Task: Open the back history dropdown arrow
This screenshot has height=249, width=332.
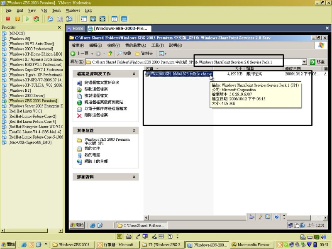Action: (x=92, y=54)
